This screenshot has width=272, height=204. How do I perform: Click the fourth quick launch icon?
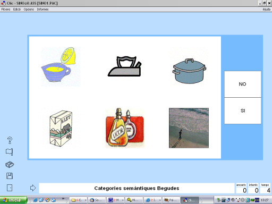(x=54, y=200)
